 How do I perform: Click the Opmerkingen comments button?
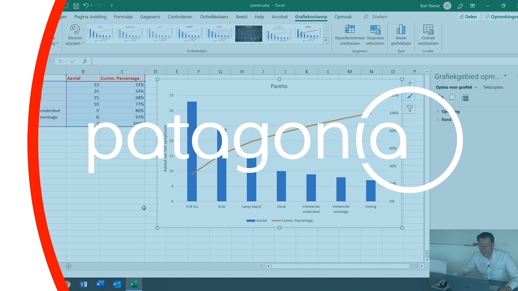(501, 17)
